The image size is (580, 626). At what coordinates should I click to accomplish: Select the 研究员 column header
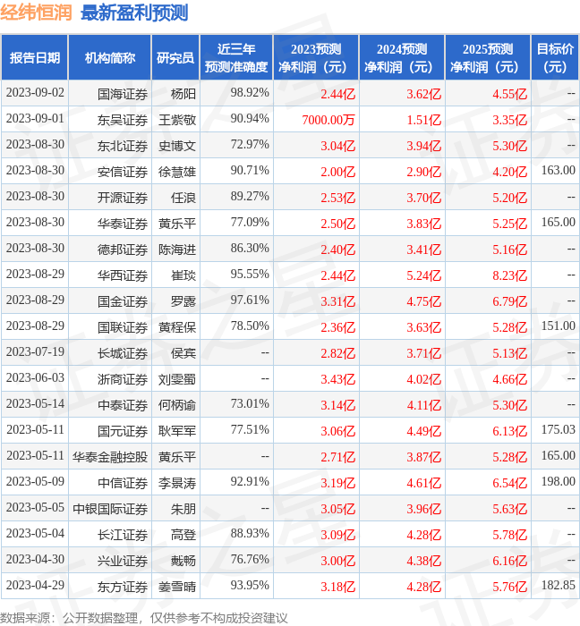point(175,57)
